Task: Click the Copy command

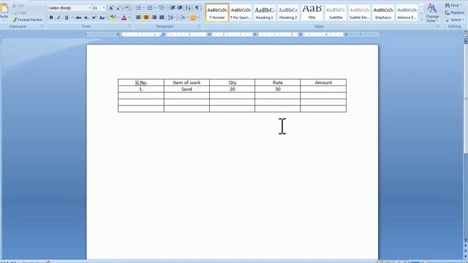Action: (19, 12)
